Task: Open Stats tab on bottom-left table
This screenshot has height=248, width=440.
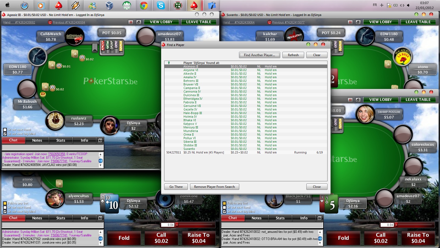Action: (61, 218)
